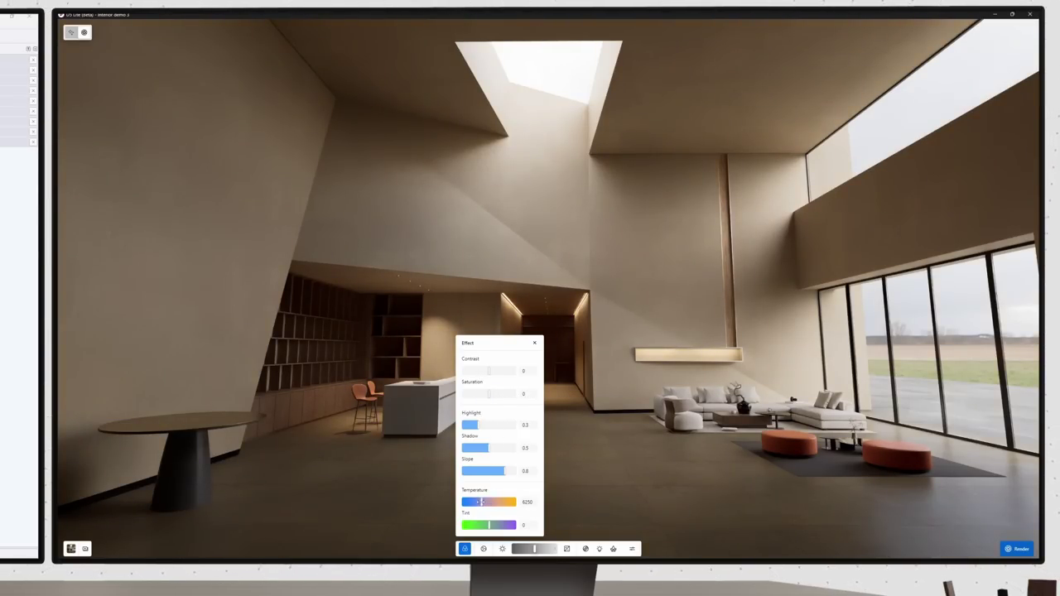1060x596 pixels.
Task: Adjust the Highlight slider
Action: (x=489, y=425)
